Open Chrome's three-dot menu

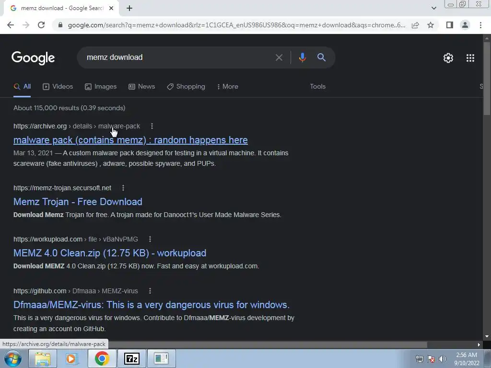(x=480, y=25)
